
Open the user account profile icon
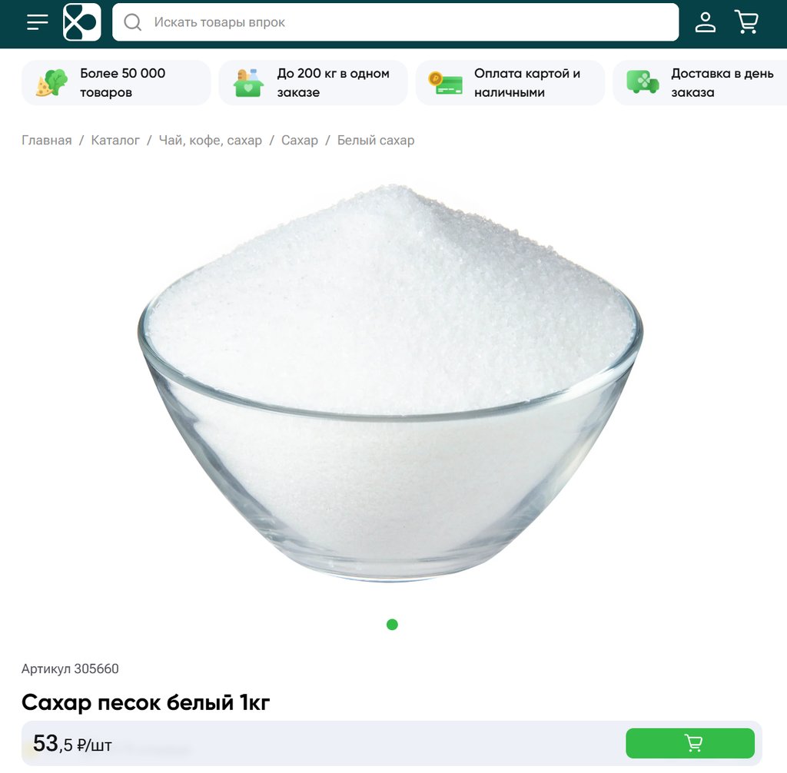click(x=706, y=22)
